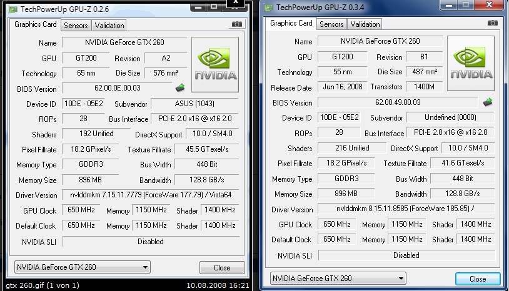
Task: Click NVIDIA SLI Disabled field in GPU-Z 0.3.4
Action: pyautogui.click(x=406, y=255)
